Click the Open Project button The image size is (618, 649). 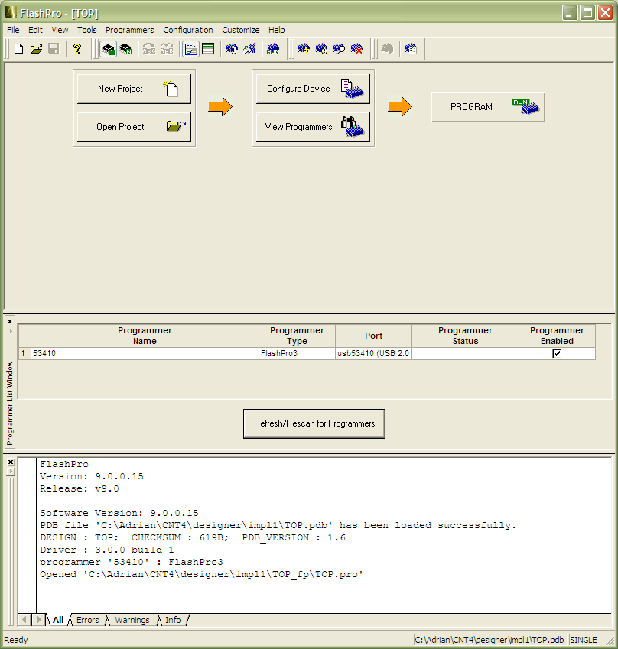[x=134, y=127]
